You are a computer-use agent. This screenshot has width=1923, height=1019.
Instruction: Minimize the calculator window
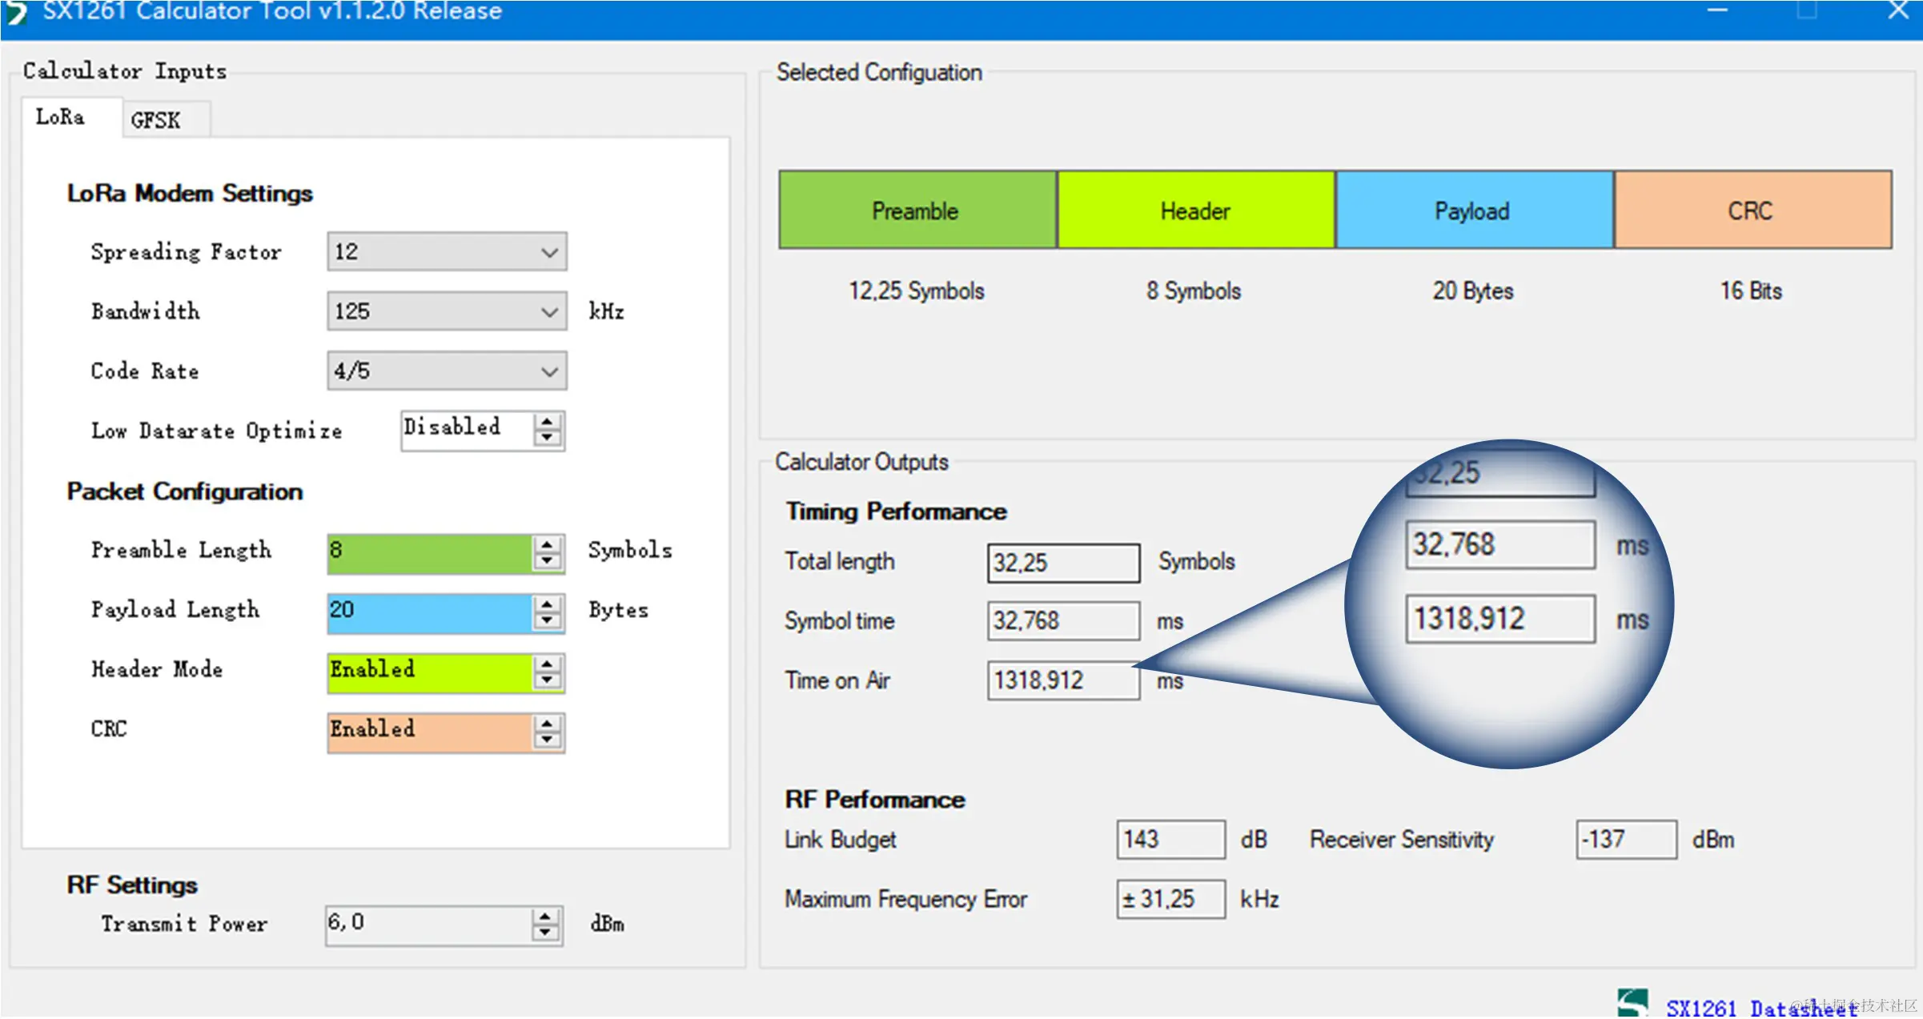point(1717,11)
